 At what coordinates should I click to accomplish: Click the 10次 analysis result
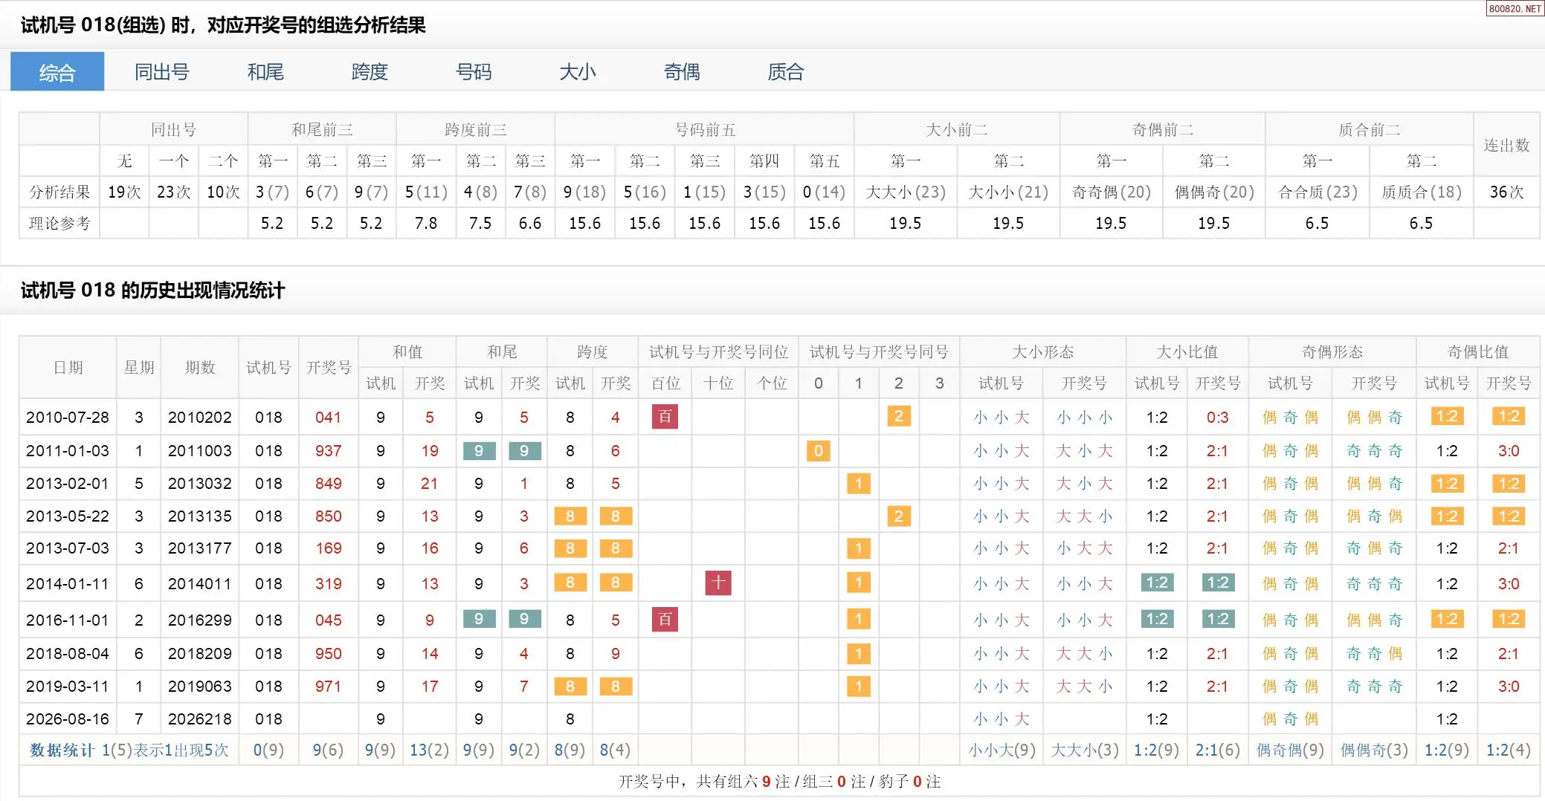[x=223, y=192]
